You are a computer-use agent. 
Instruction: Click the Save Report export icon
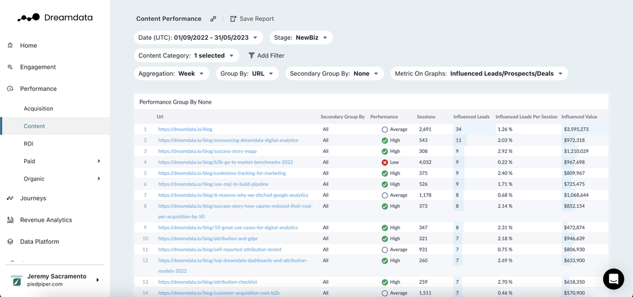(x=233, y=19)
